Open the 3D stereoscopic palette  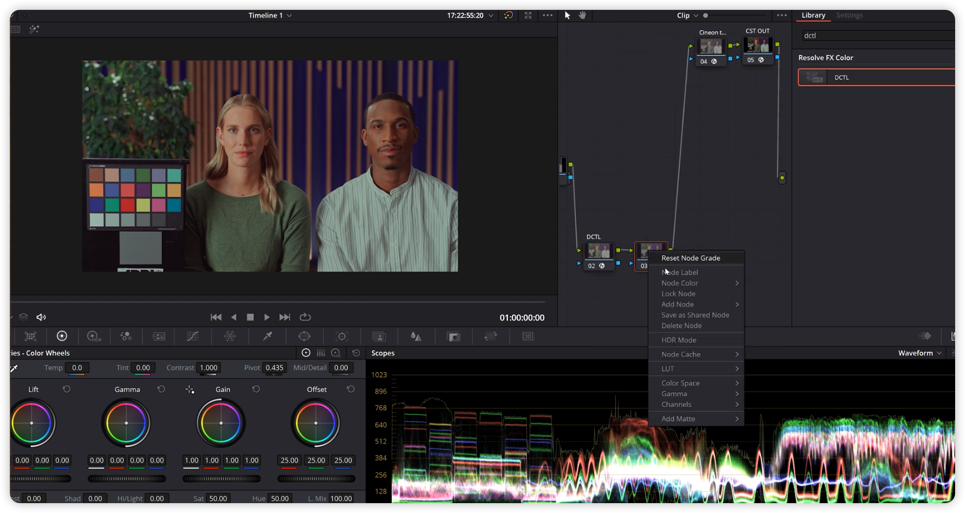coord(528,336)
